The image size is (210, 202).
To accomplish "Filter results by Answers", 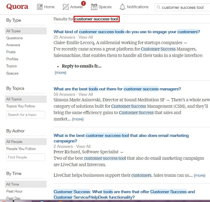I will point(13,45).
